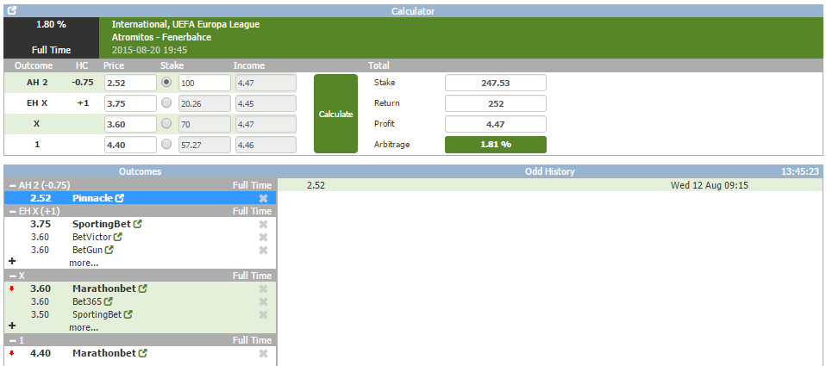Open Bet365 external link icon
Viewport: 826px width, 366px height.
(109, 301)
